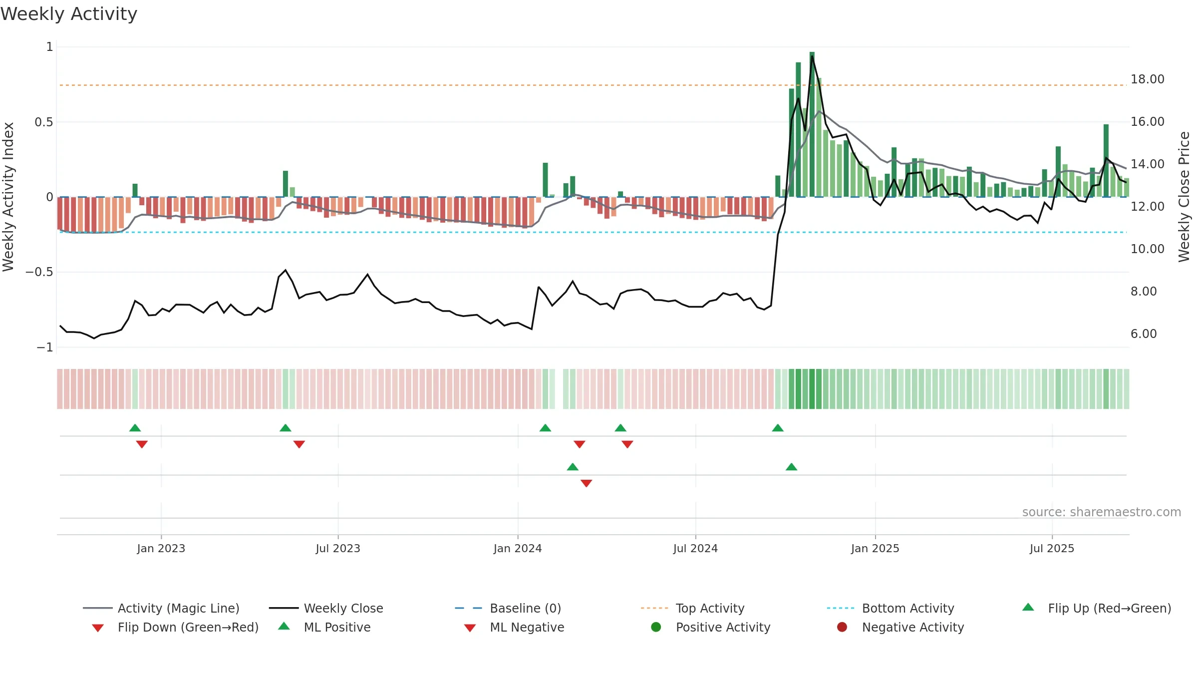Click the Flip Down triangle before Jan 2023
Image resolution: width=1198 pixels, height=674 pixels.
click(142, 444)
